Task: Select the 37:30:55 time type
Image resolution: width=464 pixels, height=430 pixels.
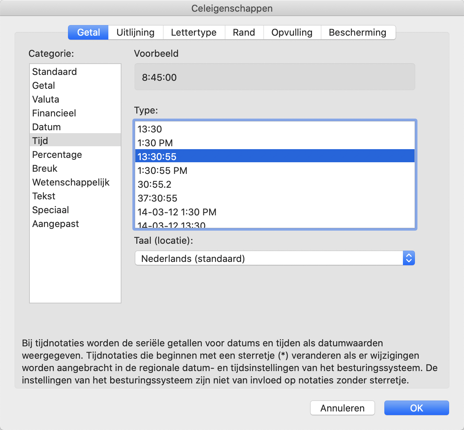Action: (275, 198)
